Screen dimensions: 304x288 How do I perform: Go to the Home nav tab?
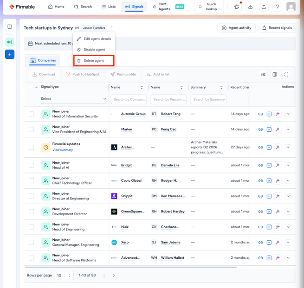point(56,7)
